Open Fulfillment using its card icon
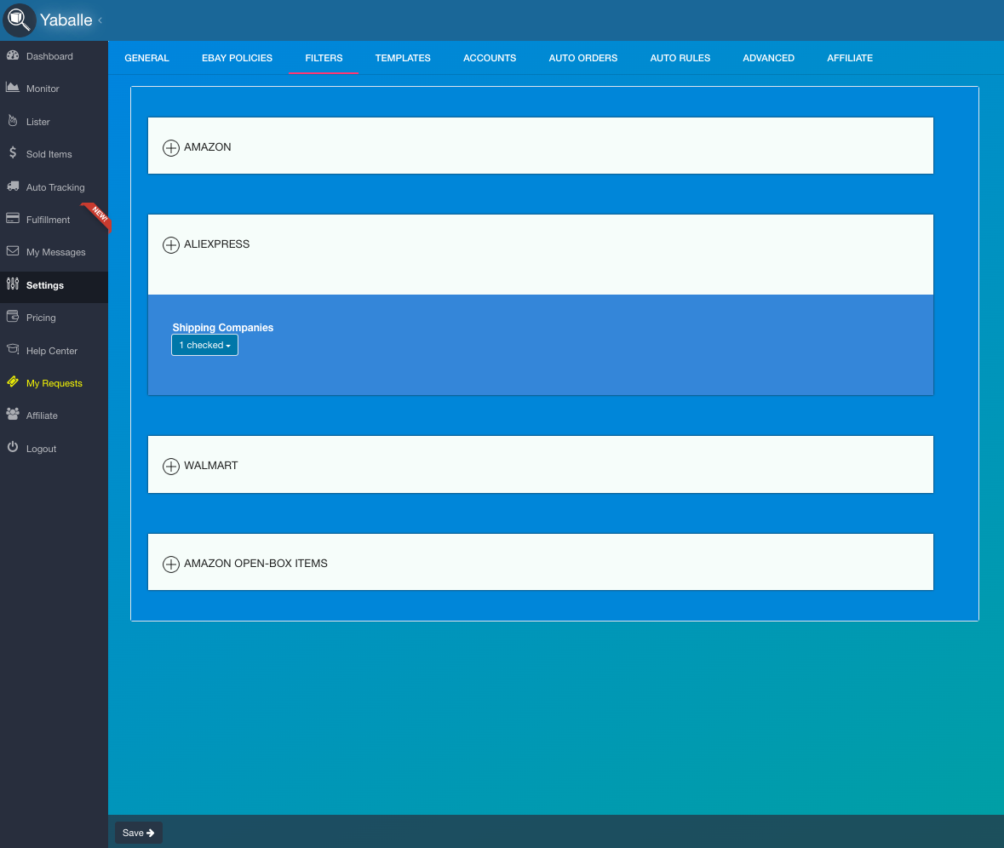1004x848 pixels. coord(13,218)
